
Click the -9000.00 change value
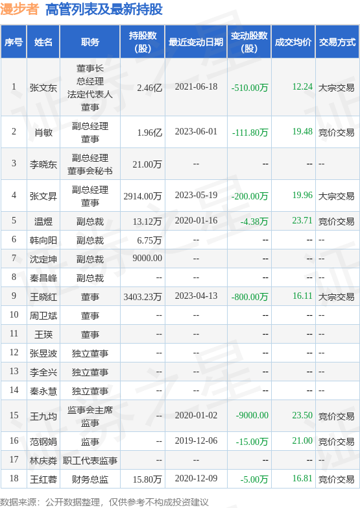252,414
